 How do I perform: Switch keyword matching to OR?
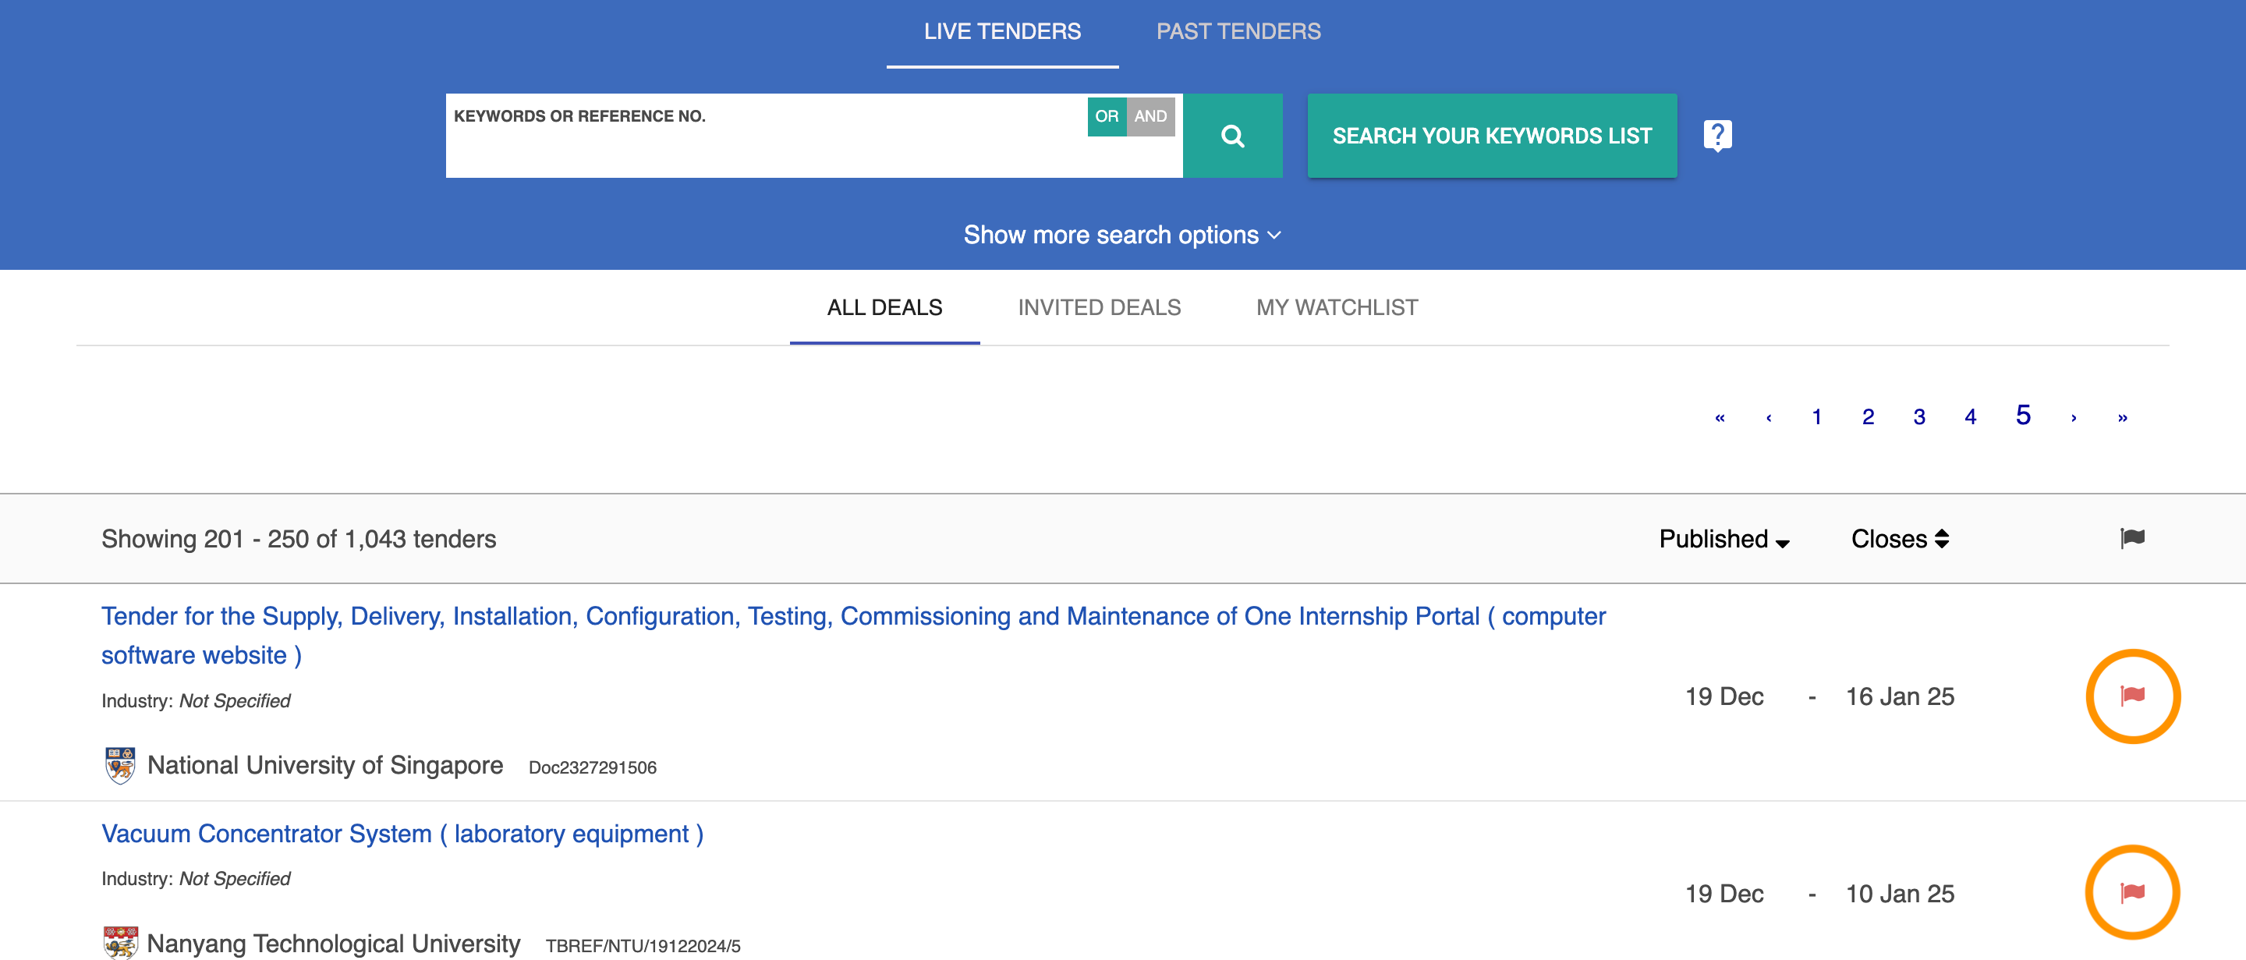click(1107, 116)
